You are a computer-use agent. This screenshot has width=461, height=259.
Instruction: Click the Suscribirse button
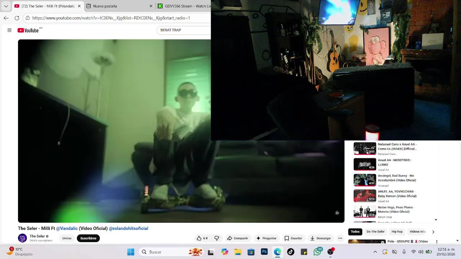coord(88,238)
